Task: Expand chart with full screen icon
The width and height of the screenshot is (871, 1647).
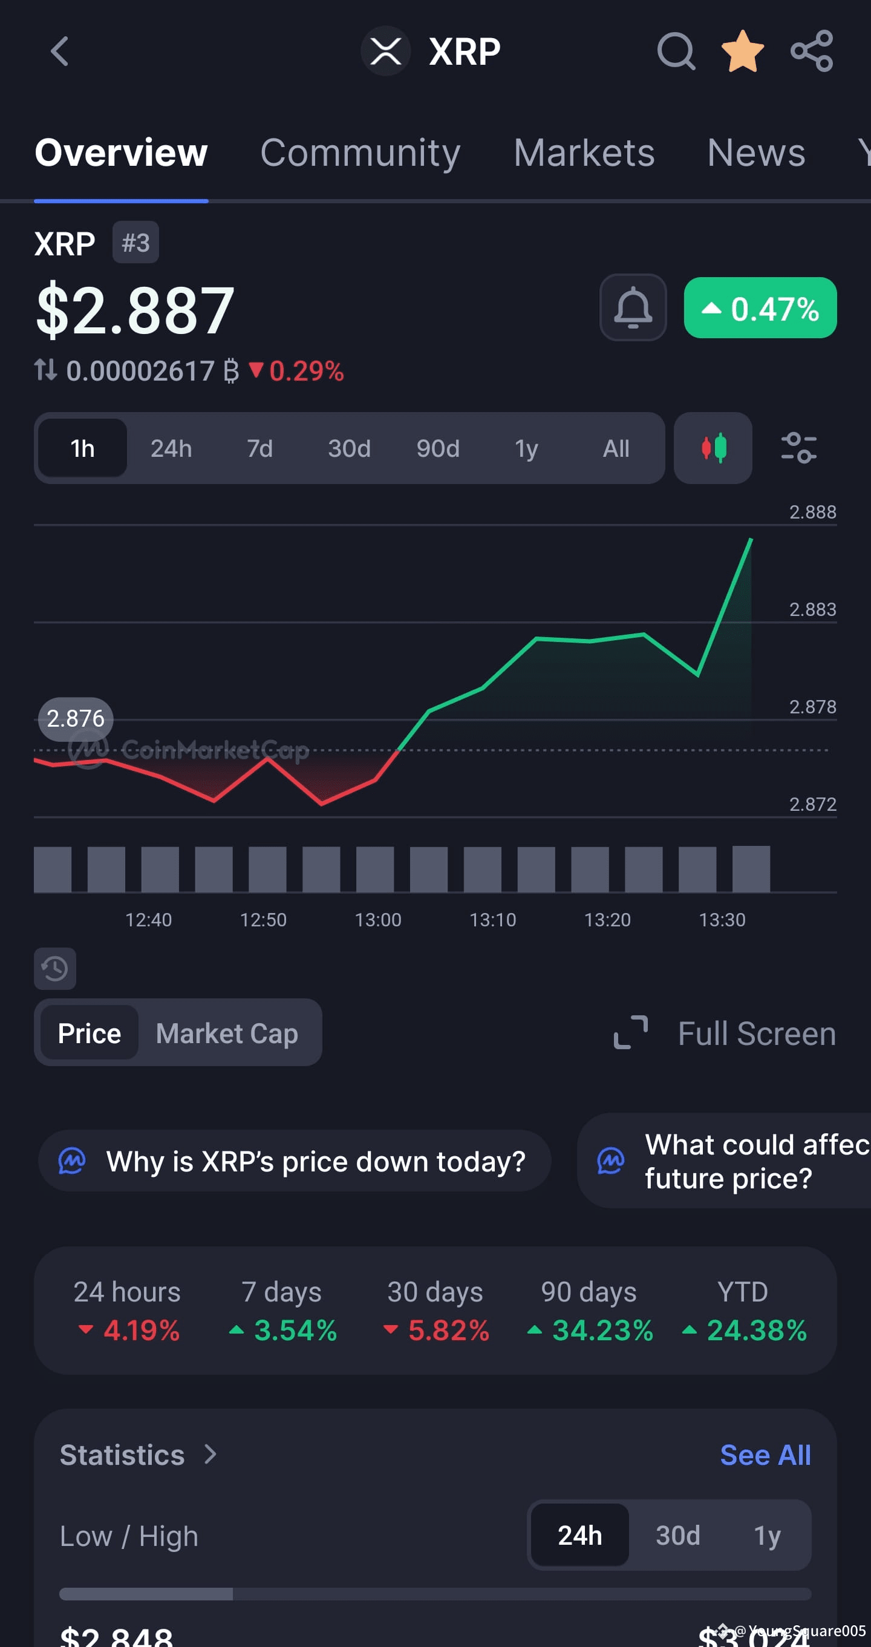Action: (631, 1033)
